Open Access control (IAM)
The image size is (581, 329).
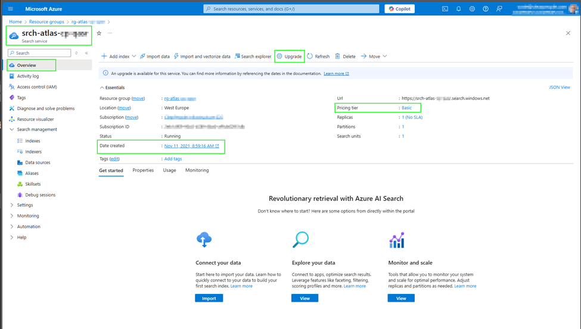[x=37, y=87]
